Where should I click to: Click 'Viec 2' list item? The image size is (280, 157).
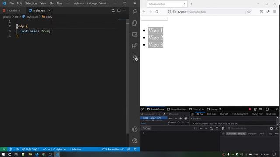(x=156, y=38)
